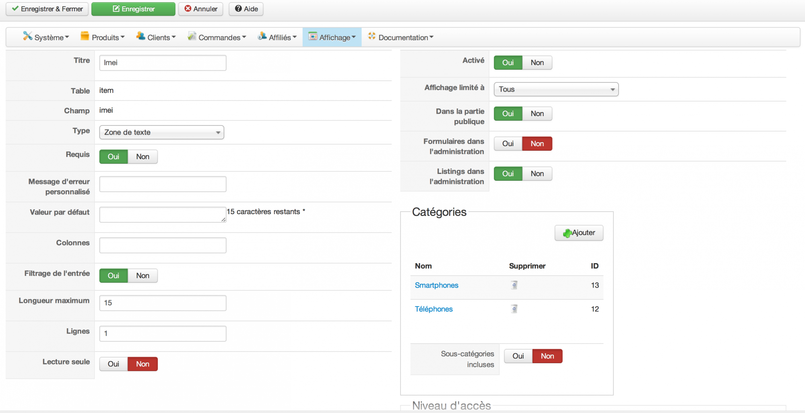Open the Téléphones category link

pos(434,309)
